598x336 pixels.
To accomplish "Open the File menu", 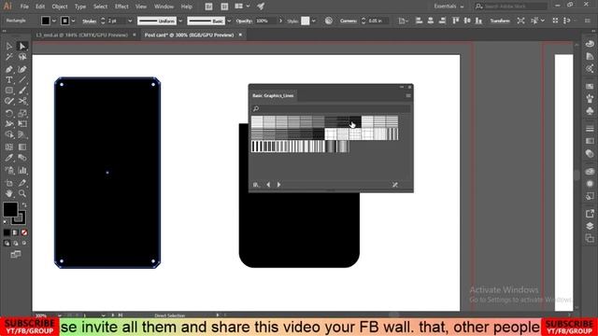I will (24, 7).
